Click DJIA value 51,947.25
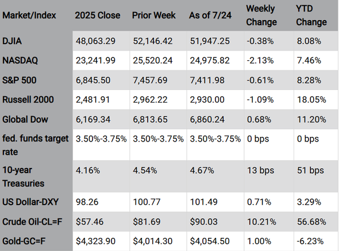Viewport: 339px width, 251px height. coord(210,41)
